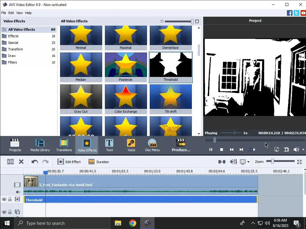Pause the preview playback
This screenshot has width=306, height=229.
(211, 150)
